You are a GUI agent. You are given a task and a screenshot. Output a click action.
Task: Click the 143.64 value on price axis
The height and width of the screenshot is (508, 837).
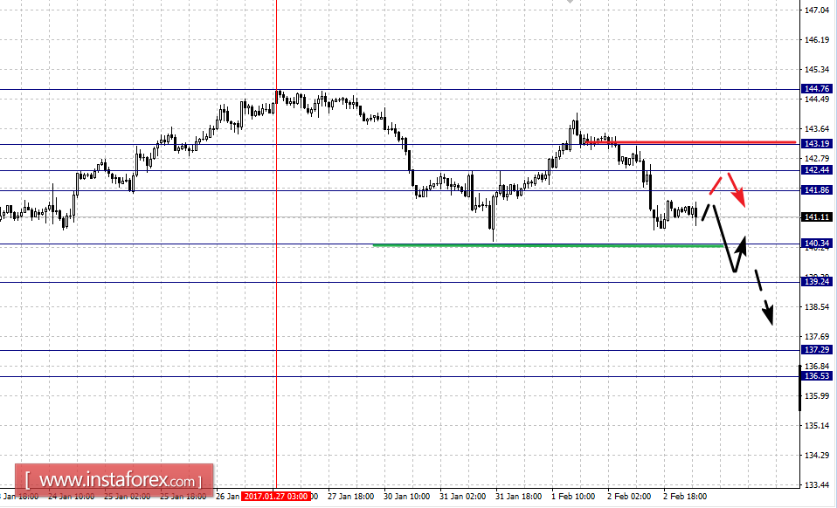coord(817,128)
